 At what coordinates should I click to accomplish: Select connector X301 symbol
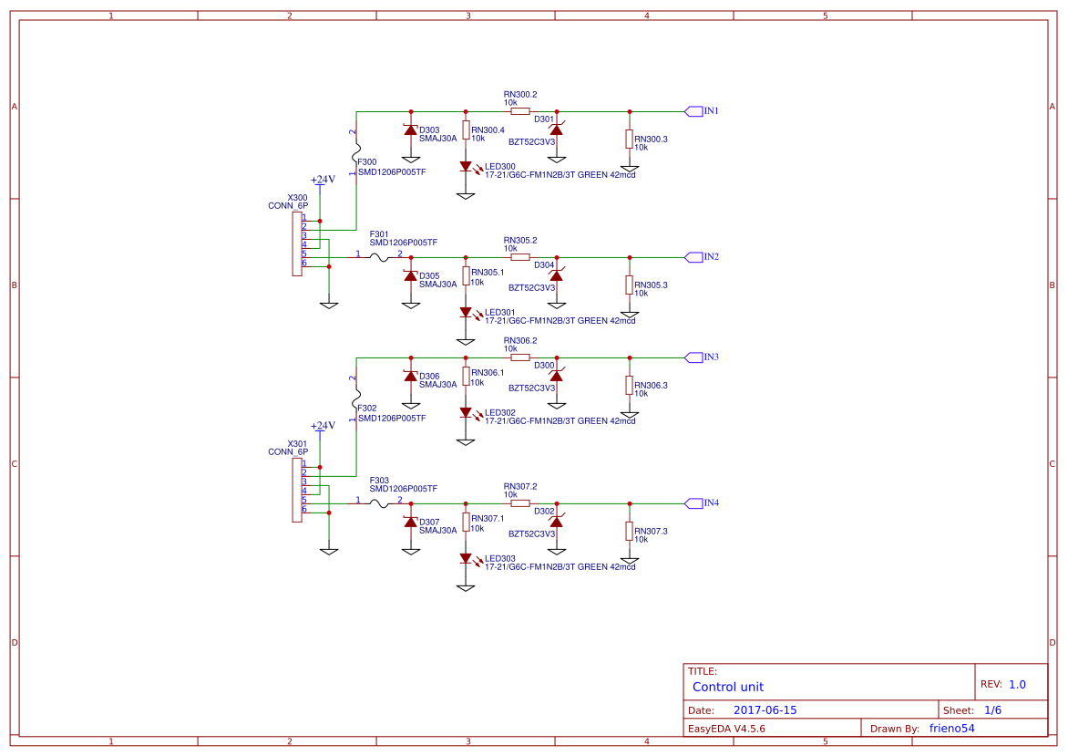296,491
